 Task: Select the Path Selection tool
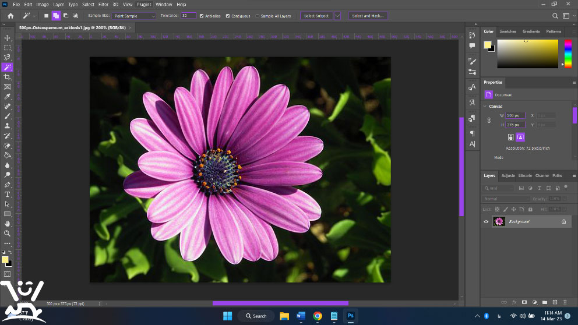7,204
